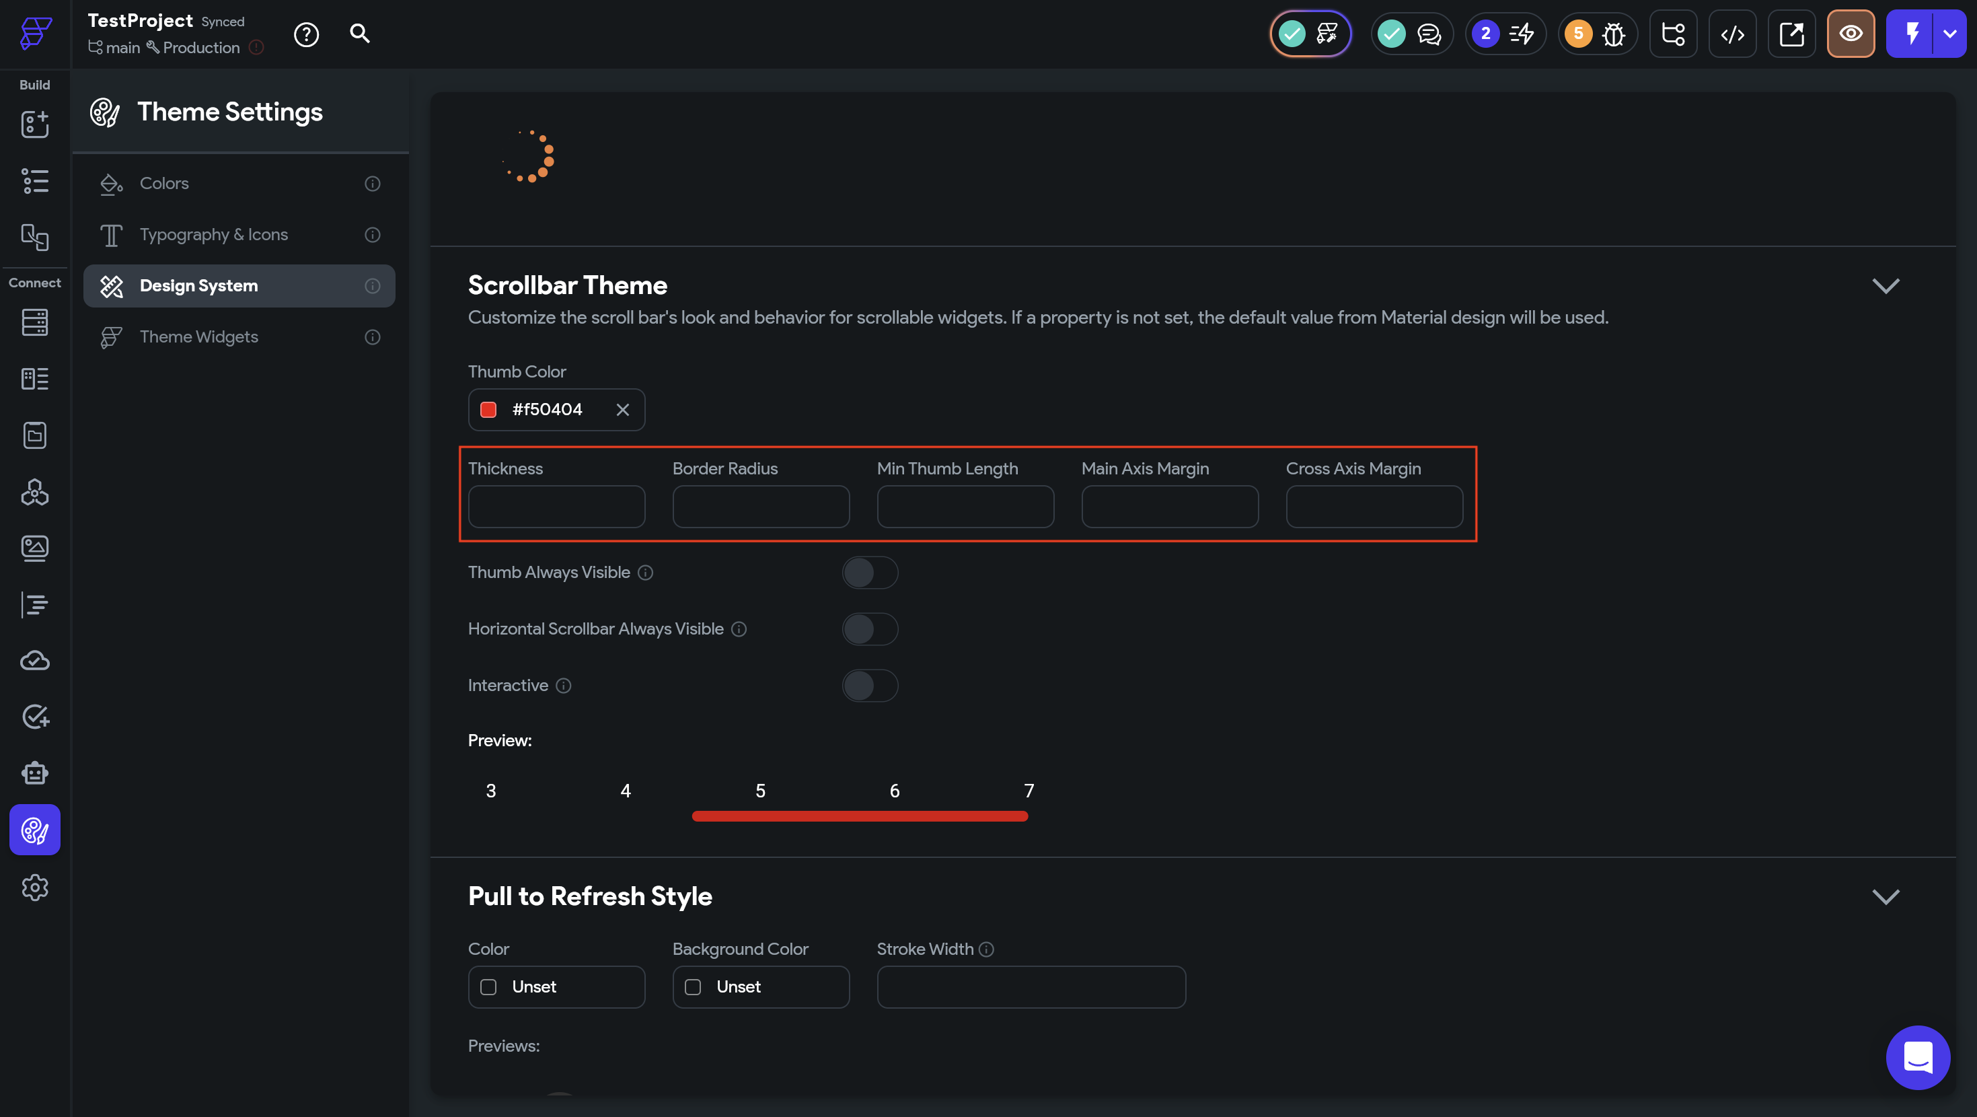Click the red Thumb Color swatch
1977x1117 pixels.
tap(488, 410)
